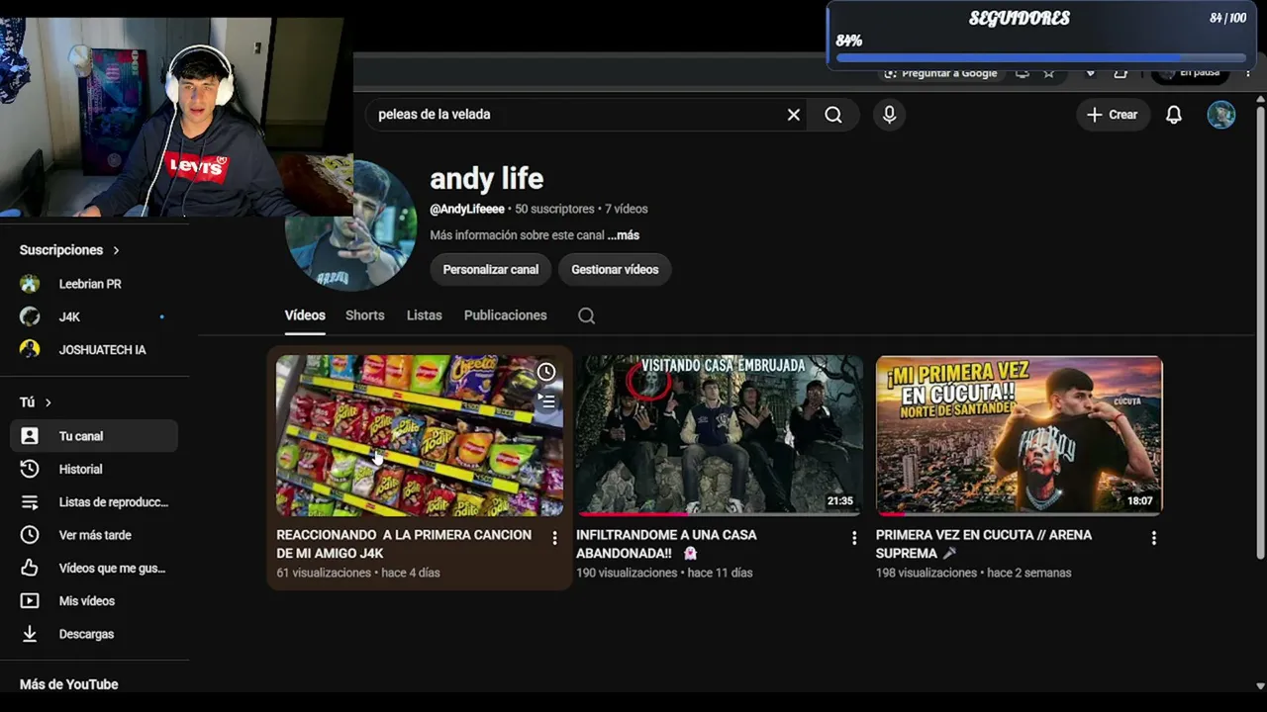Add the J4K reaction video to Watch later

point(546,372)
